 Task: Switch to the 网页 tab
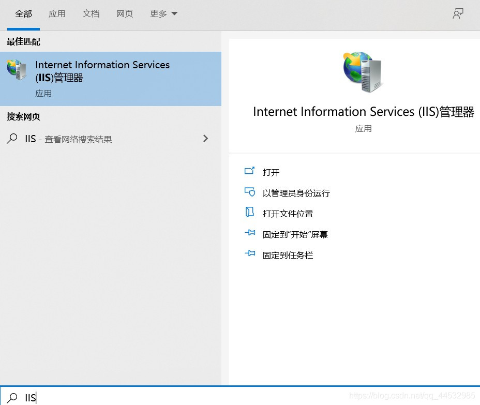point(125,14)
